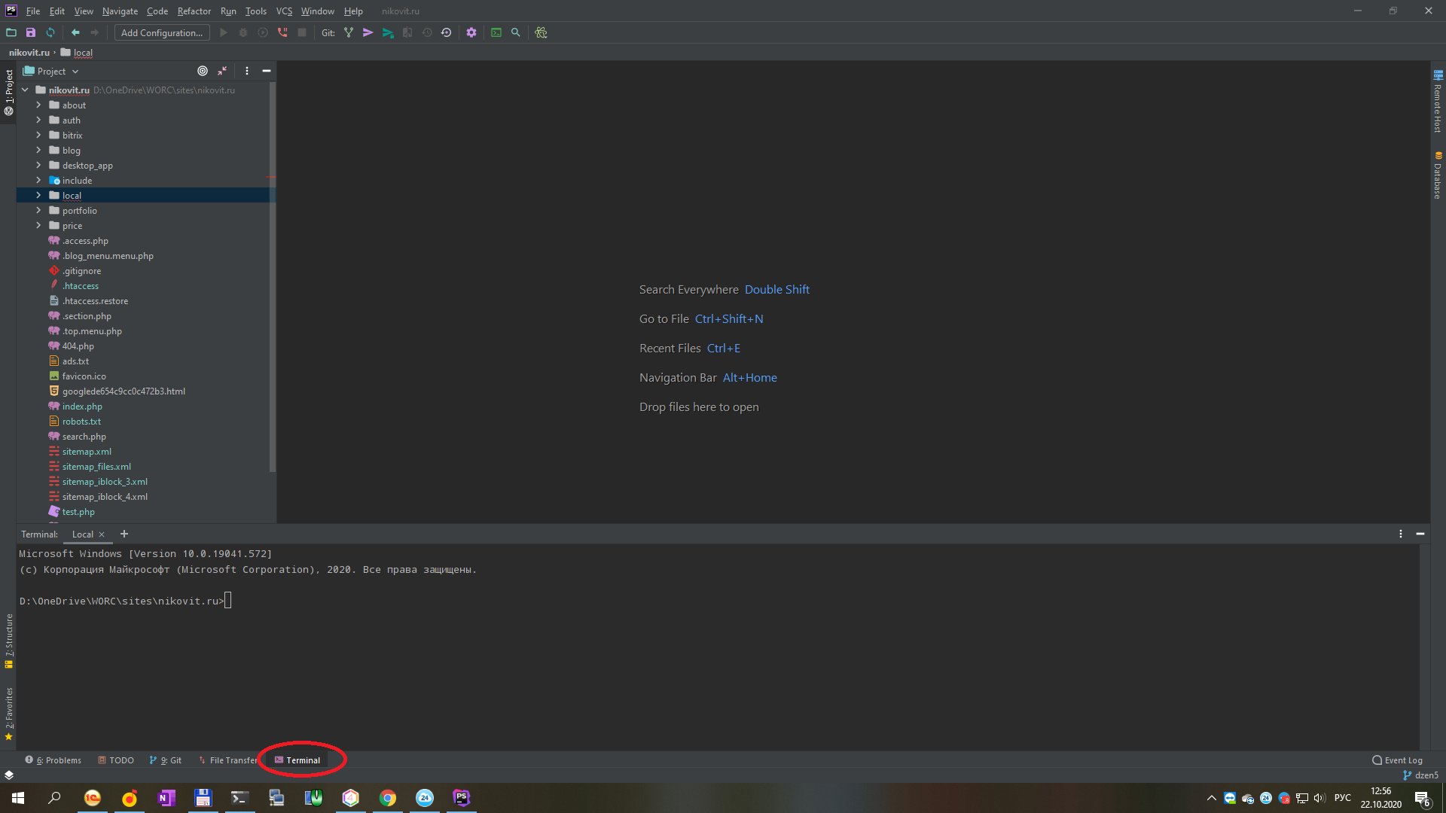Click the green Git push arrow icon
Viewport: 1446px width, 813px height.
pos(388,32)
